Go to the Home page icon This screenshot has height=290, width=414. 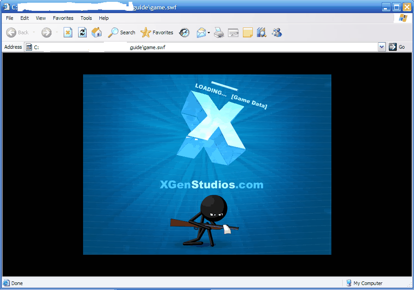[97, 32]
